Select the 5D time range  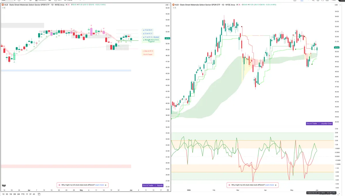7,194
